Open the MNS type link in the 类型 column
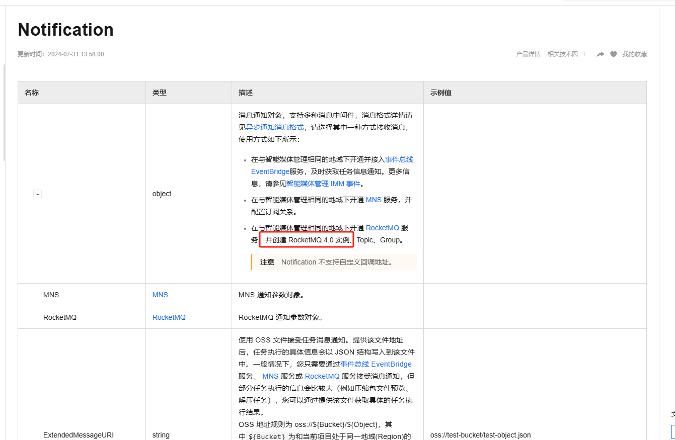The height and width of the screenshot is (440, 675). click(160, 295)
